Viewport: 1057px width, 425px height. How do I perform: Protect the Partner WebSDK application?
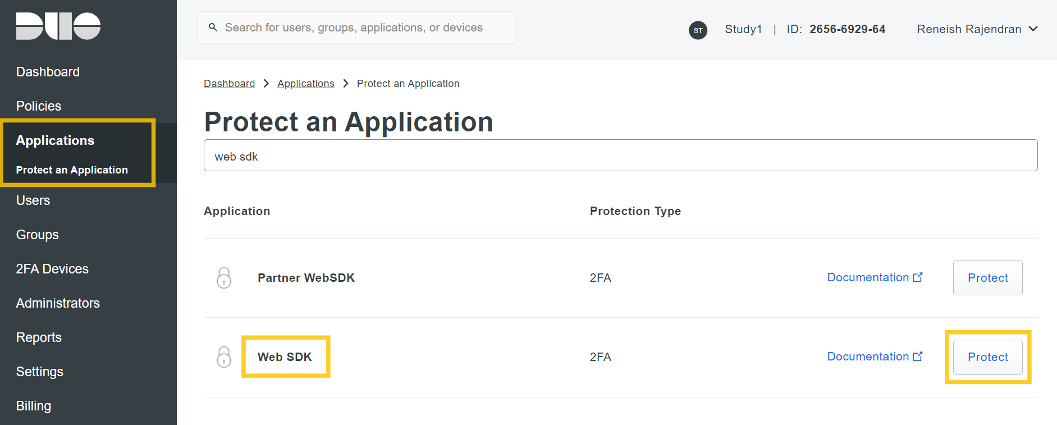tap(987, 278)
